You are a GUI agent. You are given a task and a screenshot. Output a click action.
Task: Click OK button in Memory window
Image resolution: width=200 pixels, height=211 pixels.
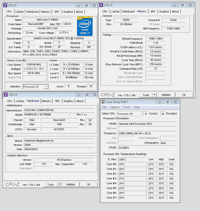click(184, 95)
